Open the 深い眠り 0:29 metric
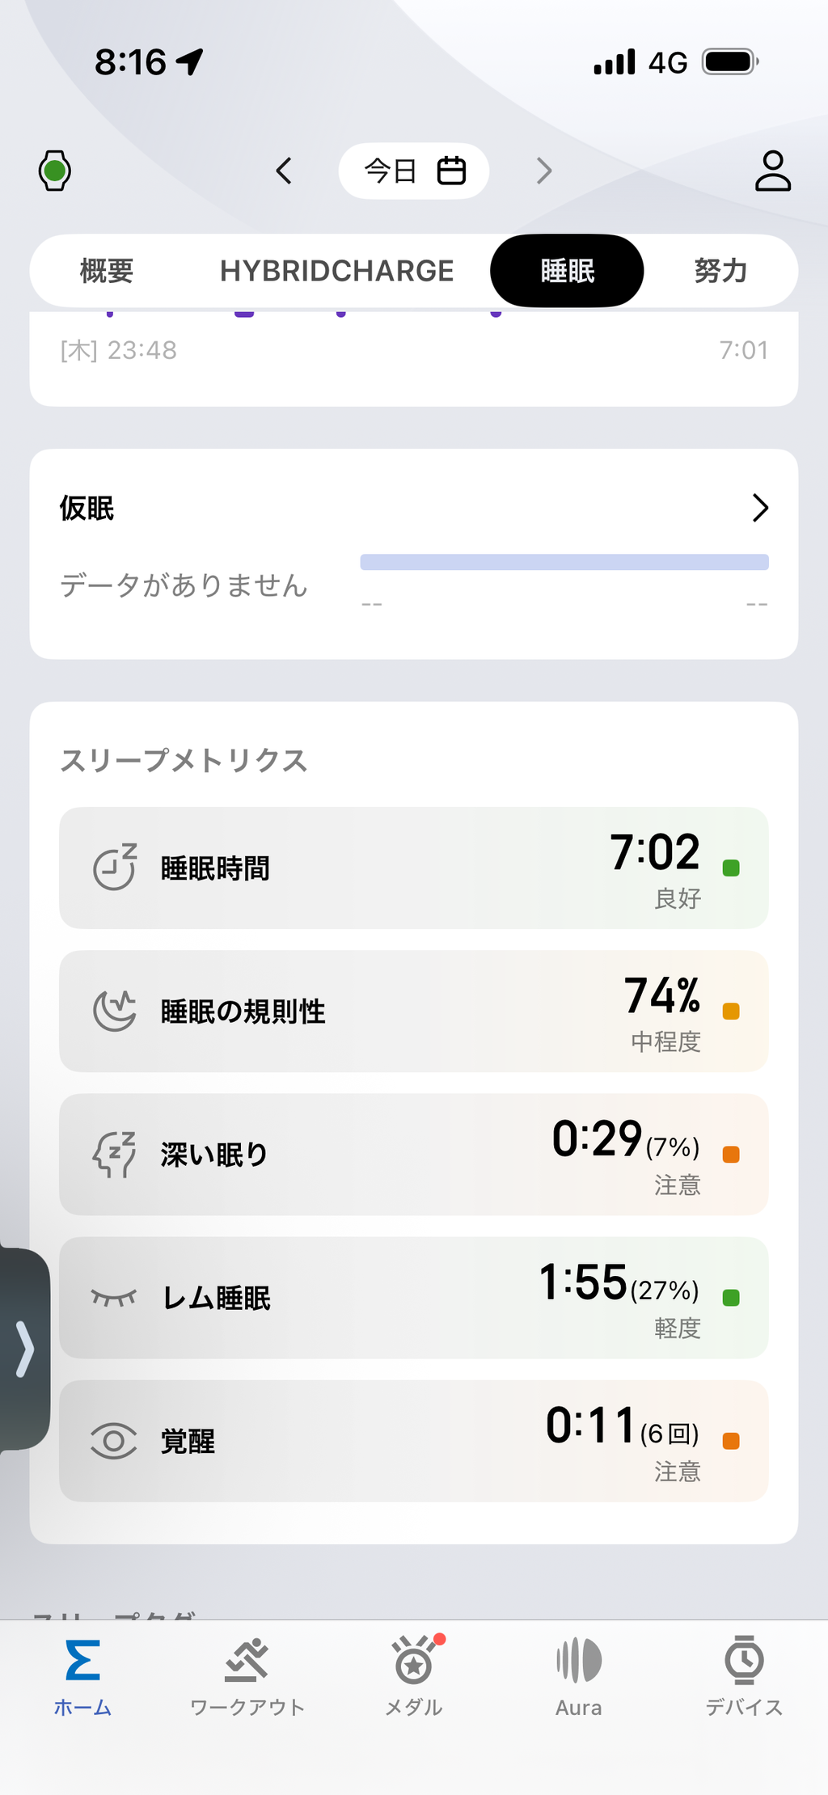The image size is (828, 1795). 414,1154
